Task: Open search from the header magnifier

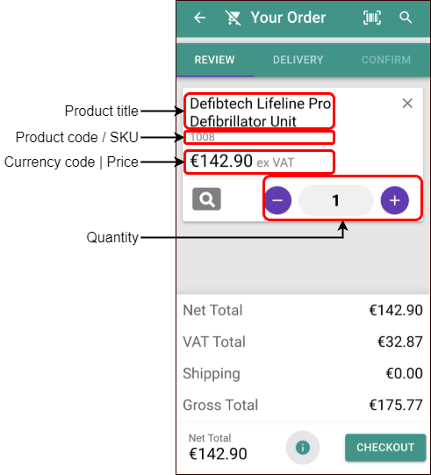Action: tap(406, 18)
